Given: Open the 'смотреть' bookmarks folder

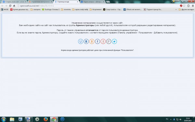Looking at the screenshot, I should (x=35, y=9).
